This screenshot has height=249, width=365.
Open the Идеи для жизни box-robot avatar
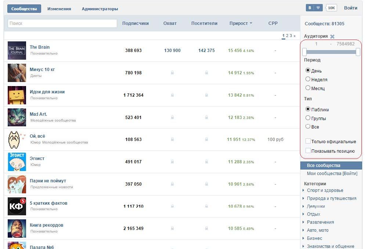pos(17,95)
